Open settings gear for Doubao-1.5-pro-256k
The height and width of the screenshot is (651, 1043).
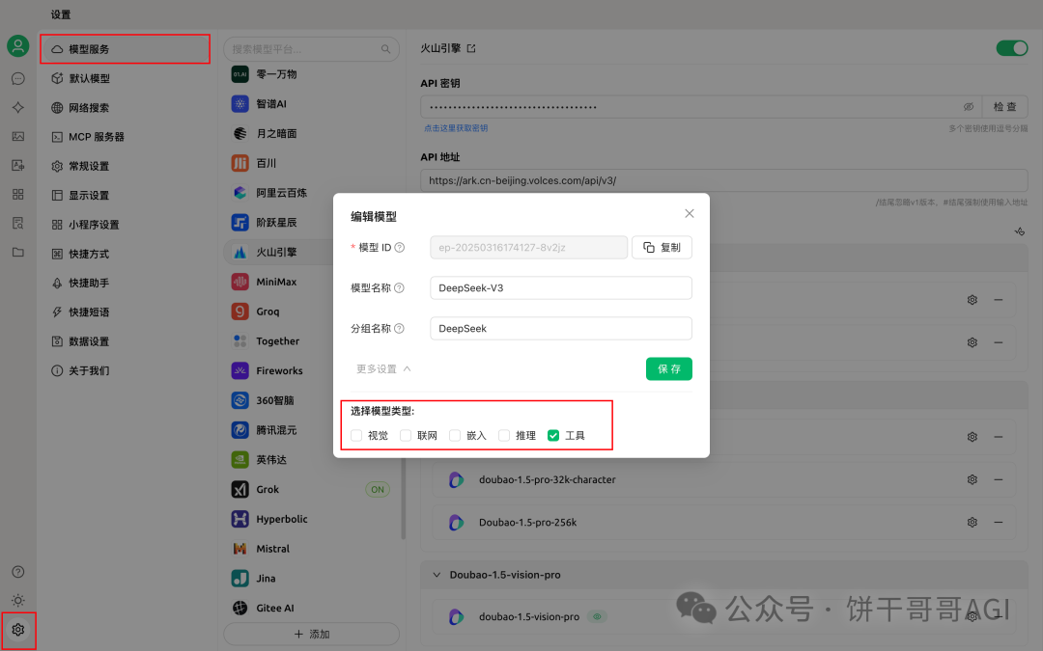click(x=973, y=522)
